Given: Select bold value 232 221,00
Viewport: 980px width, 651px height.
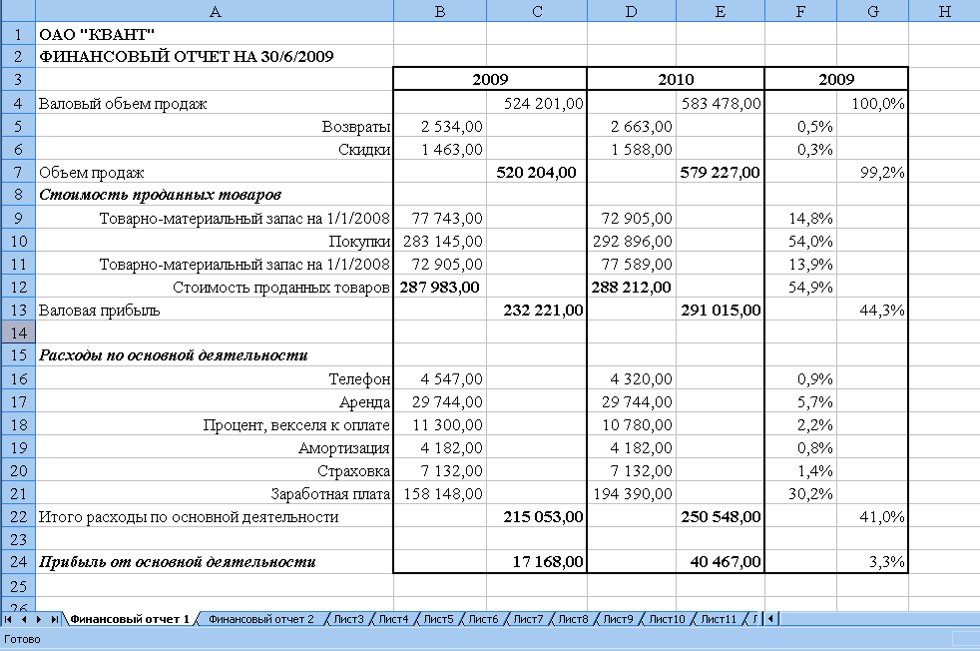Looking at the screenshot, I should pyautogui.click(x=537, y=310).
